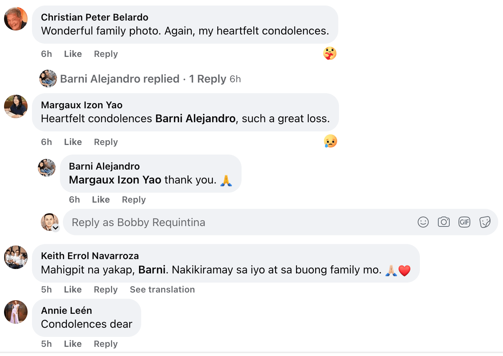Switch commenting profile via avatar dropdown arrow
This screenshot has width=503, height=356.
pyautogui.click(x=56, y=228)
